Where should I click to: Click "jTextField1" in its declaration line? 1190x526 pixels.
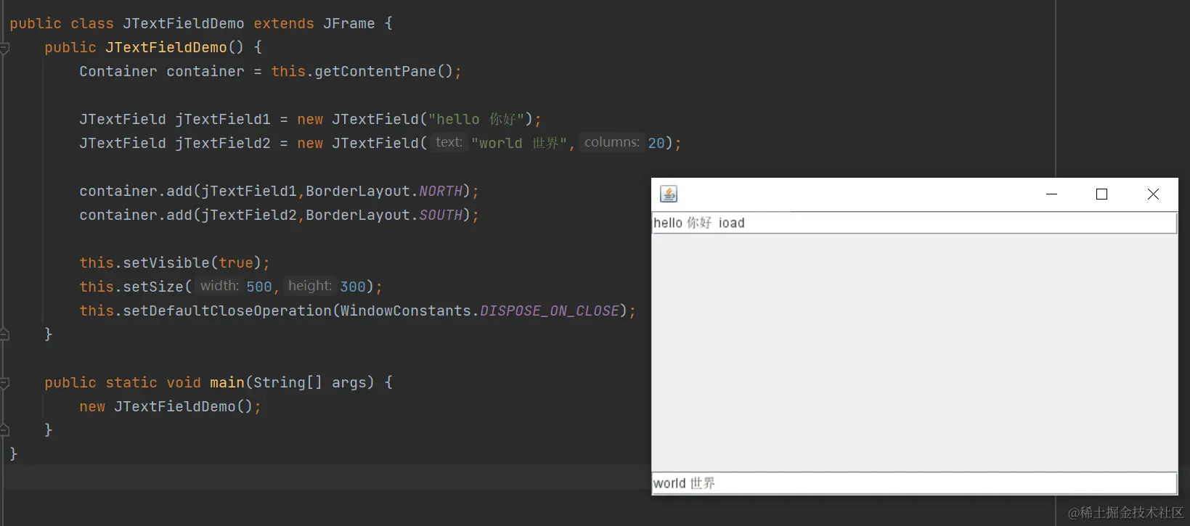223,119
